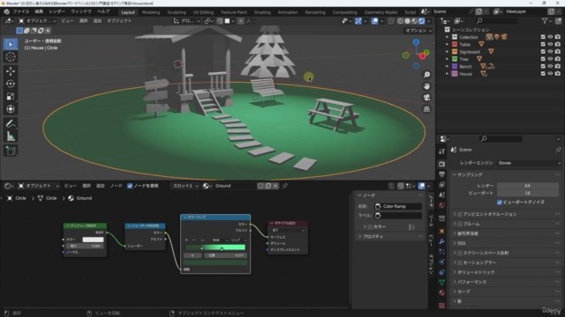
Task: Click the color ramp stop color swatch
Action: point(215,262)
